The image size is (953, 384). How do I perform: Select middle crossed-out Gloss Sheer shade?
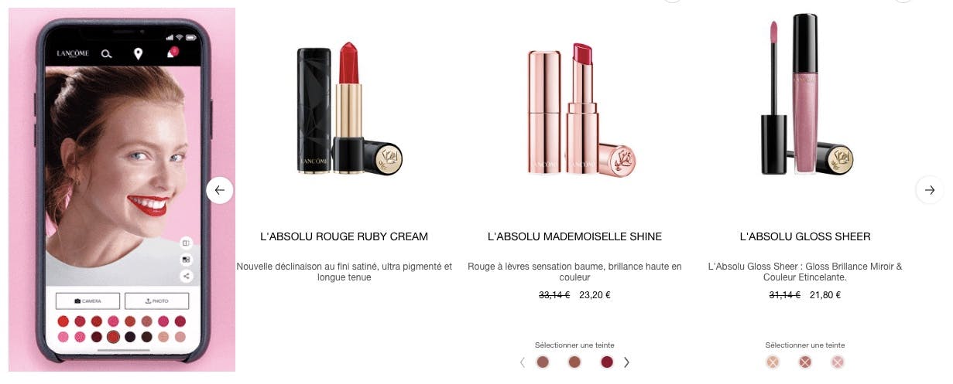tap(805, 362)
